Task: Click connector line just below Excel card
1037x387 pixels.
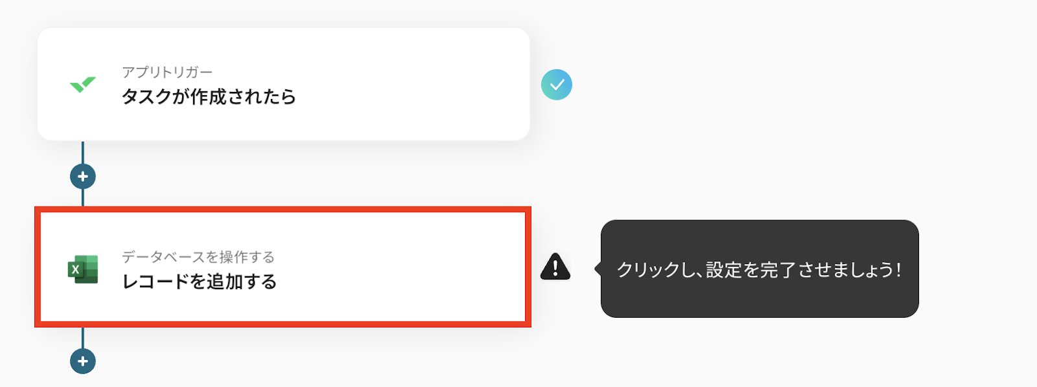Action: tap(83, 338)
